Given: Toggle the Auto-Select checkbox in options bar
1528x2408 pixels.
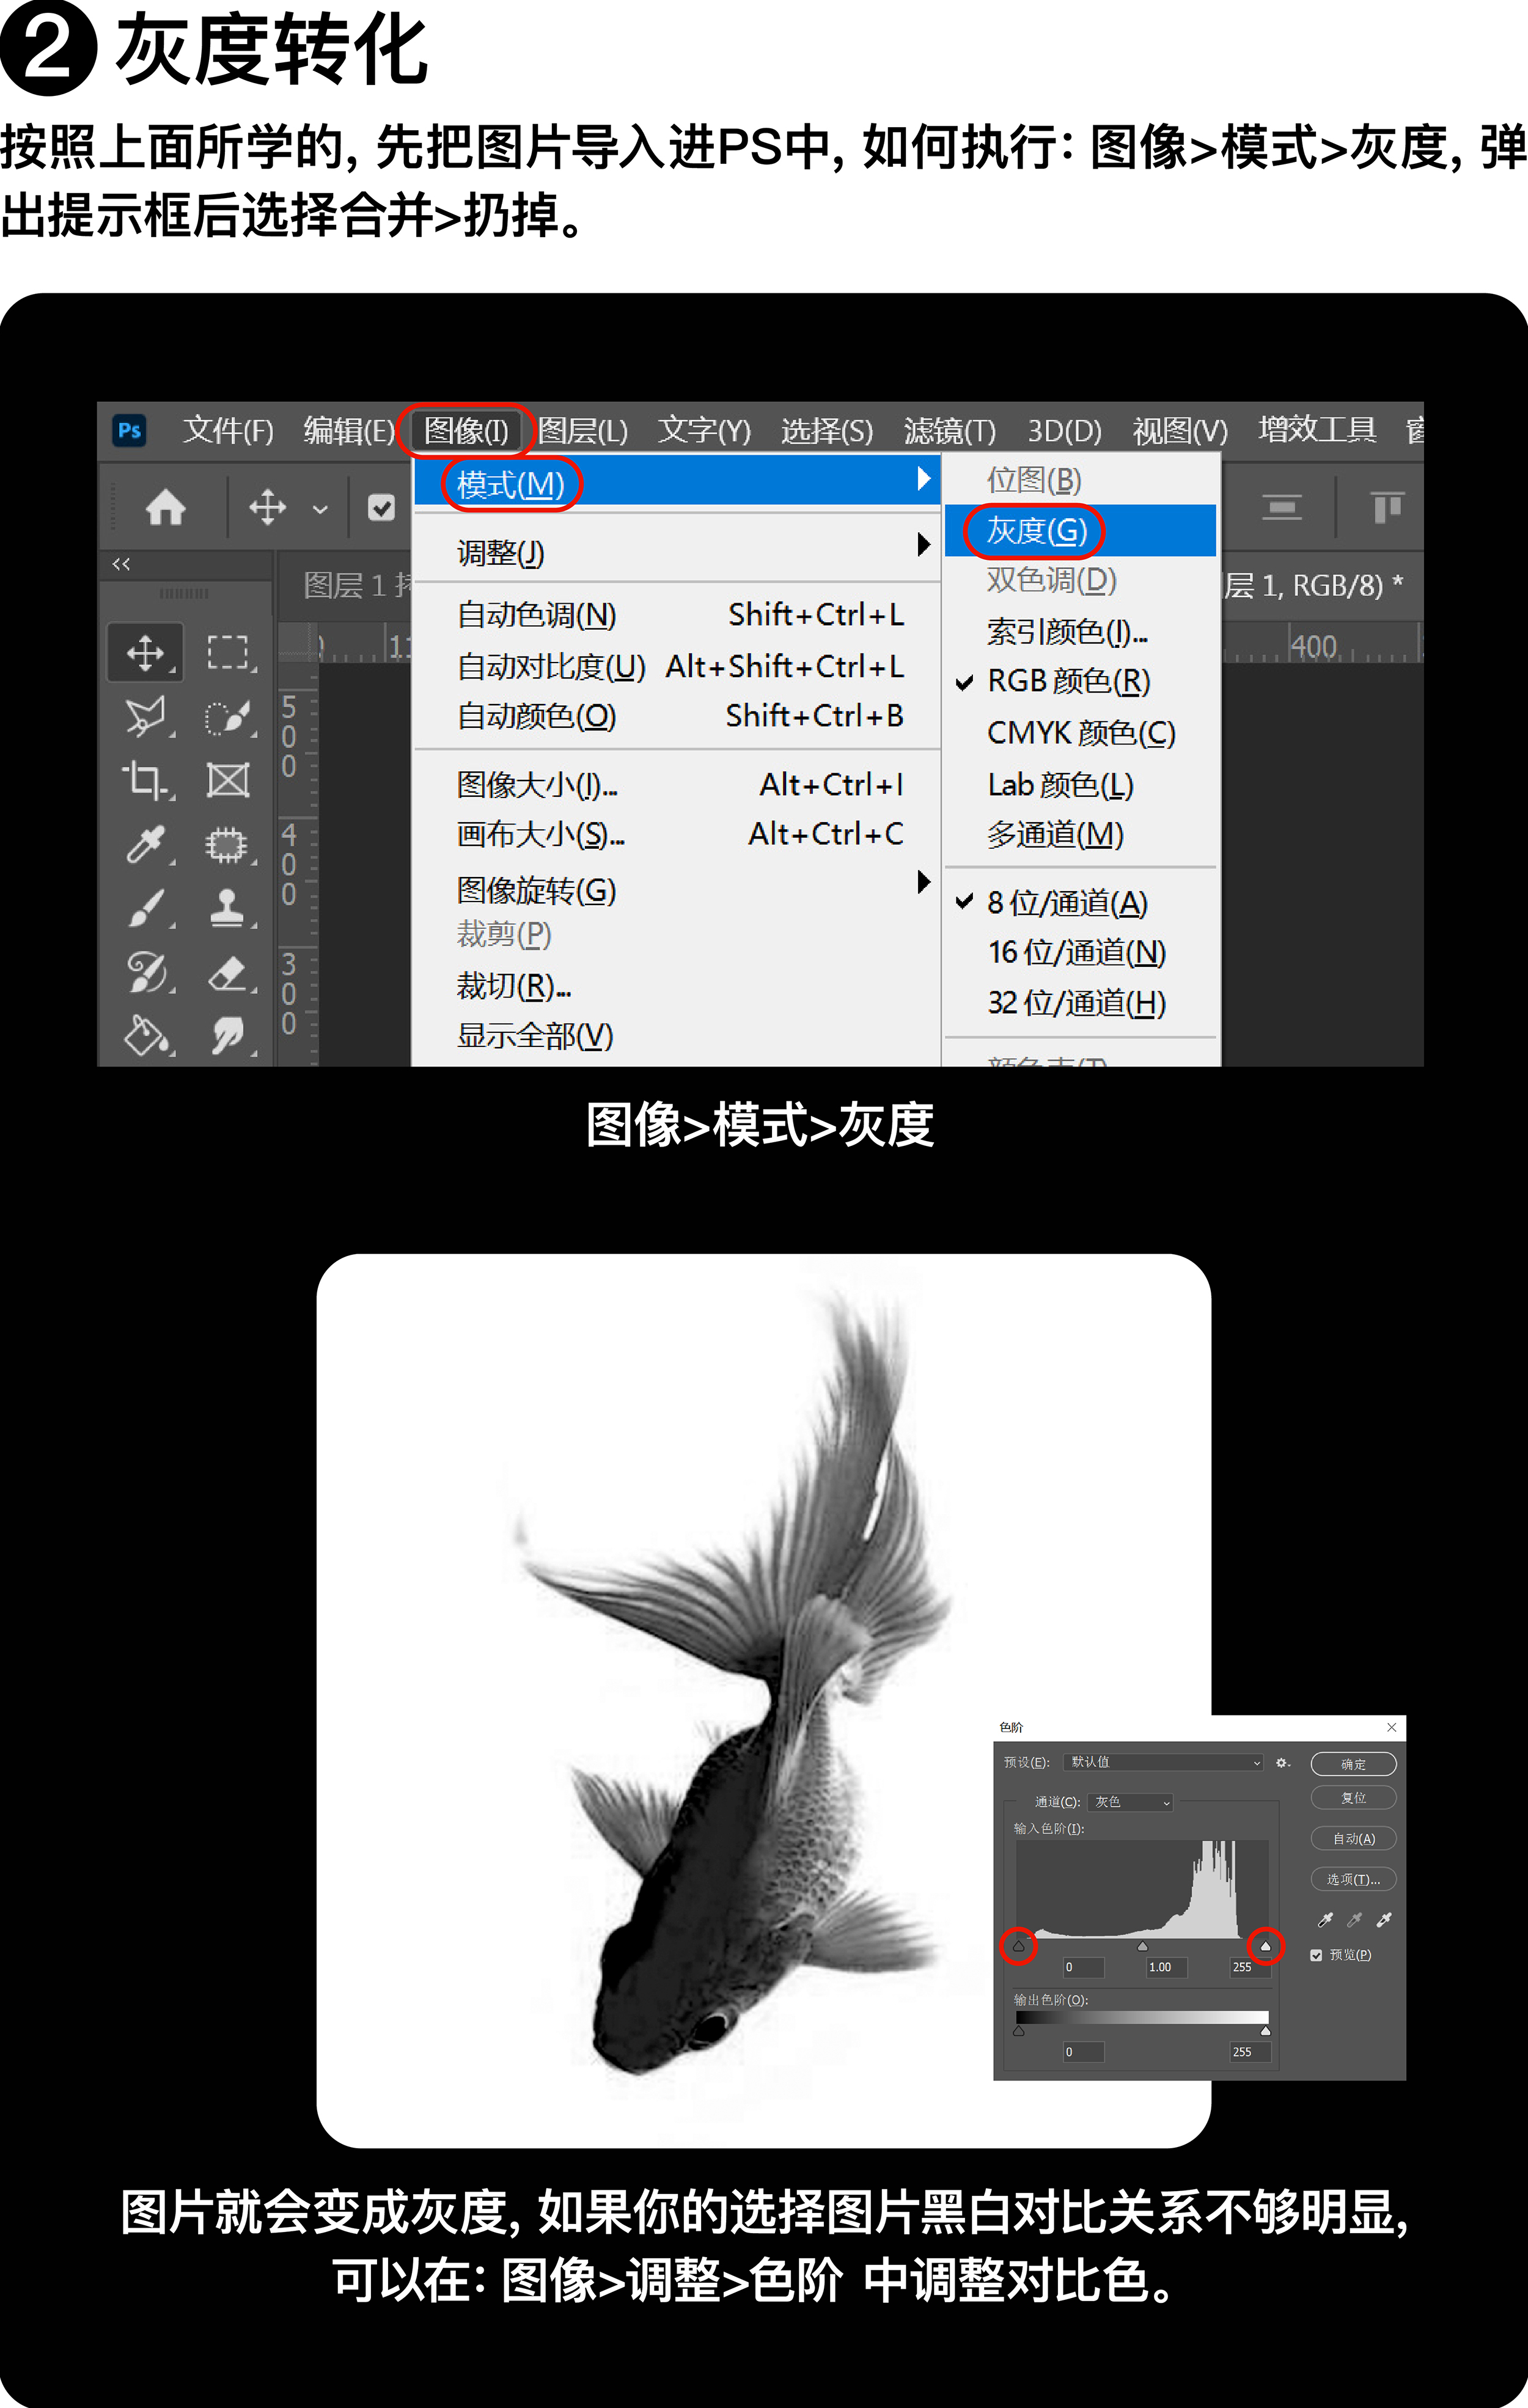Looking at the screenshot, I should point(381,507).
